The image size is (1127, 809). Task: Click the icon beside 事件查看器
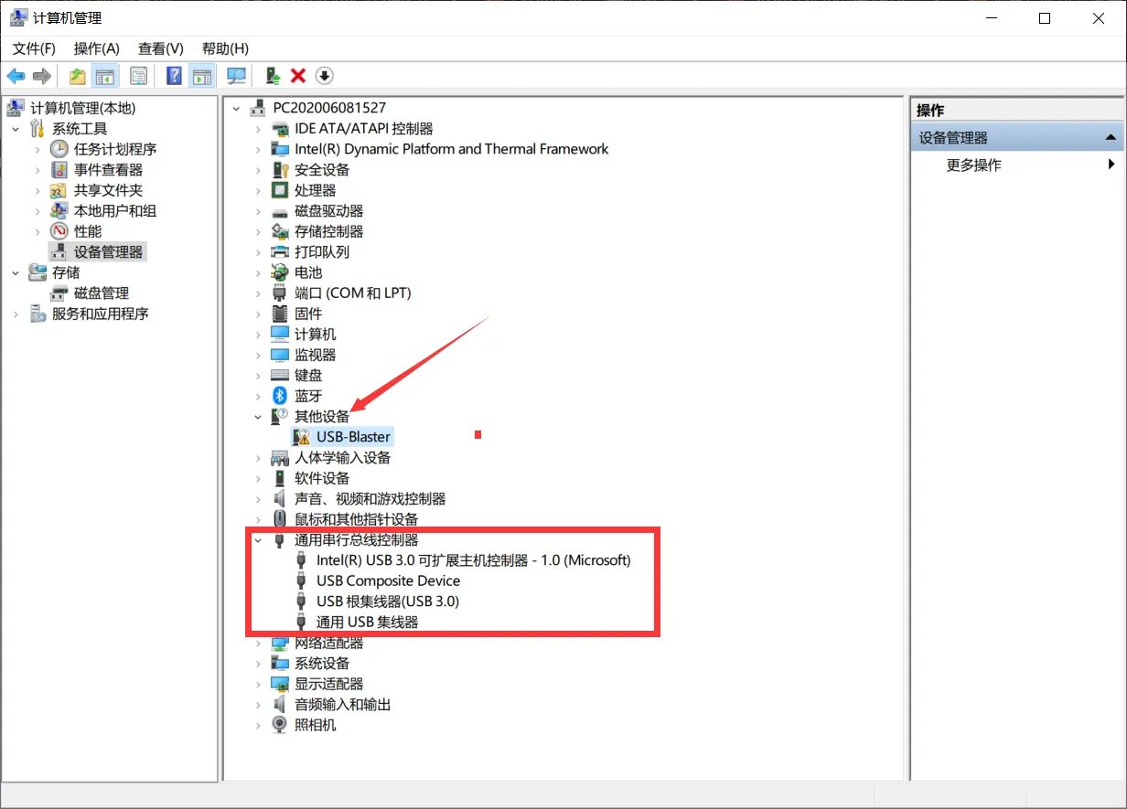(x=59, y=170)
